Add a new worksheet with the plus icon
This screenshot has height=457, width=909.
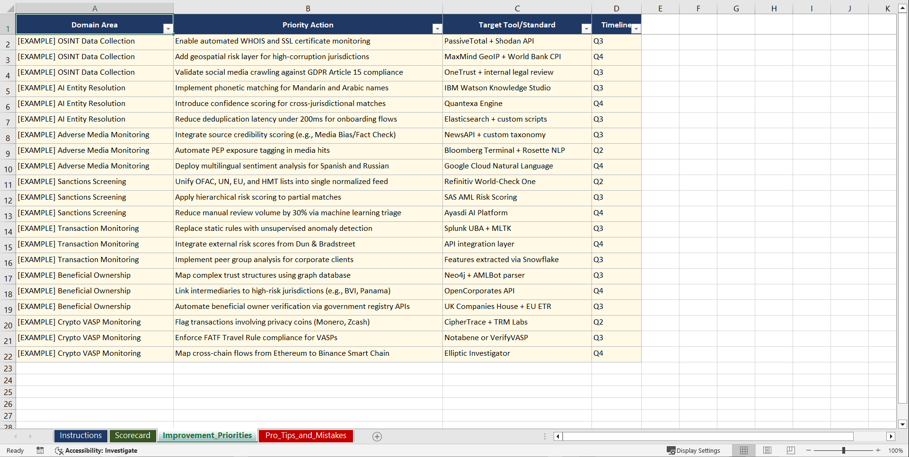coord(377,436)
